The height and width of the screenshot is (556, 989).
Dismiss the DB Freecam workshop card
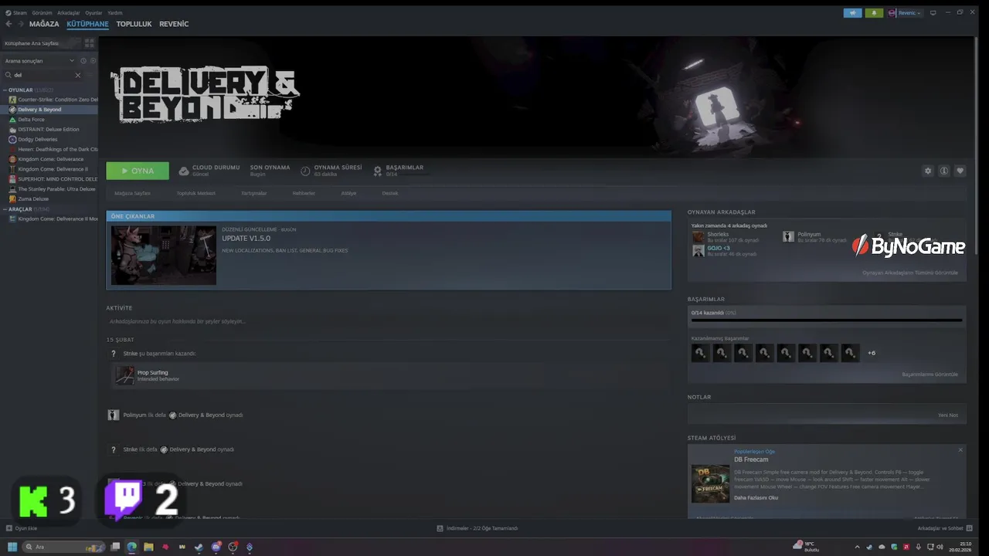coord(960,449)
